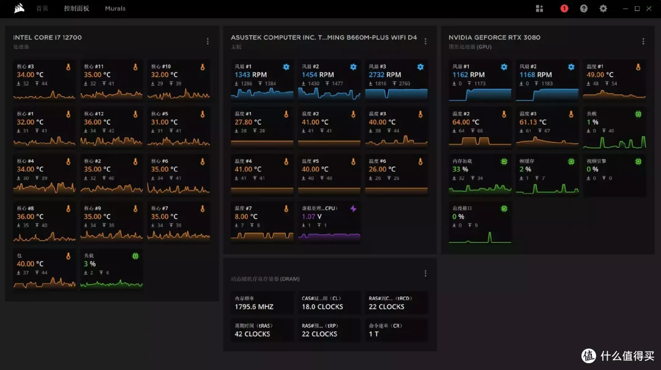
Task: Click motherboard 风扇 #1 fan gear icon
Action: [x=286, y=67]
